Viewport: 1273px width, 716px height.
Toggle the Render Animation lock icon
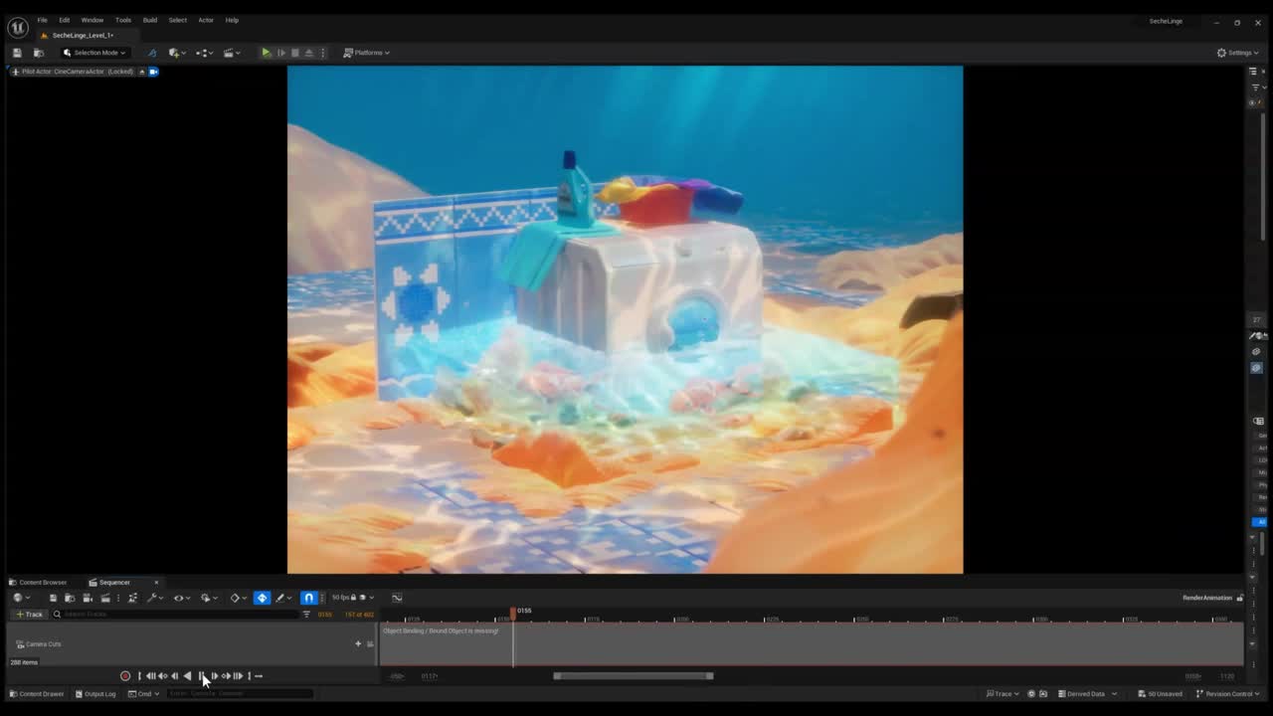click(1239, 598)
